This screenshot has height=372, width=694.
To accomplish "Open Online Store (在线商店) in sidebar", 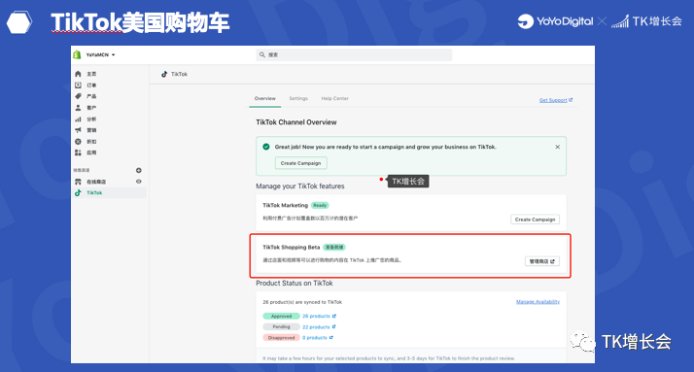I will 96,182.
